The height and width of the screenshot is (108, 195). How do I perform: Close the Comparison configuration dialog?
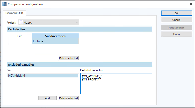point(191,4)
